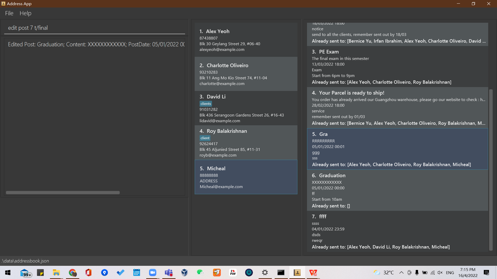497x279 pixels.
Task: Toggle the muted volume tray icon
Action: [x=440, y=273]
